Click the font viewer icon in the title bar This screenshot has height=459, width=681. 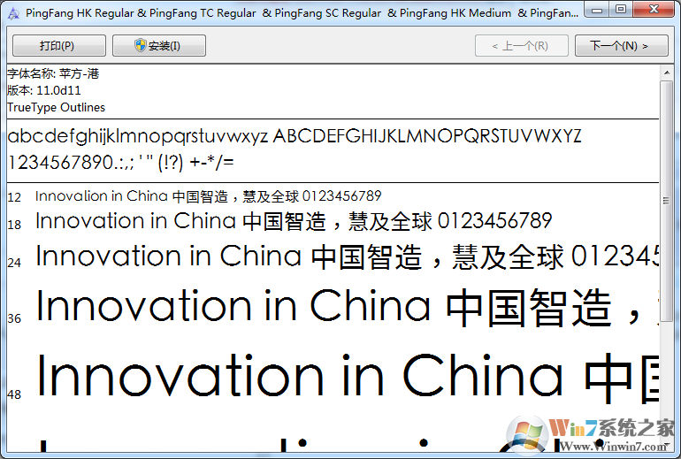click(13, 13)
